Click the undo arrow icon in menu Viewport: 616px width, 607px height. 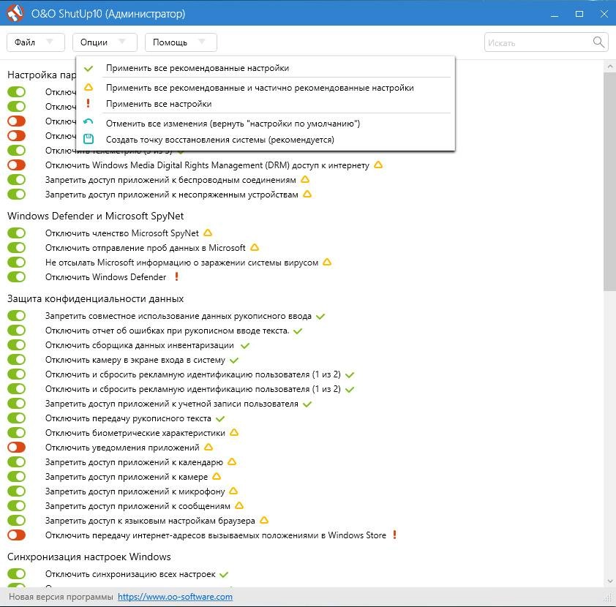click(x=89, y=122)
